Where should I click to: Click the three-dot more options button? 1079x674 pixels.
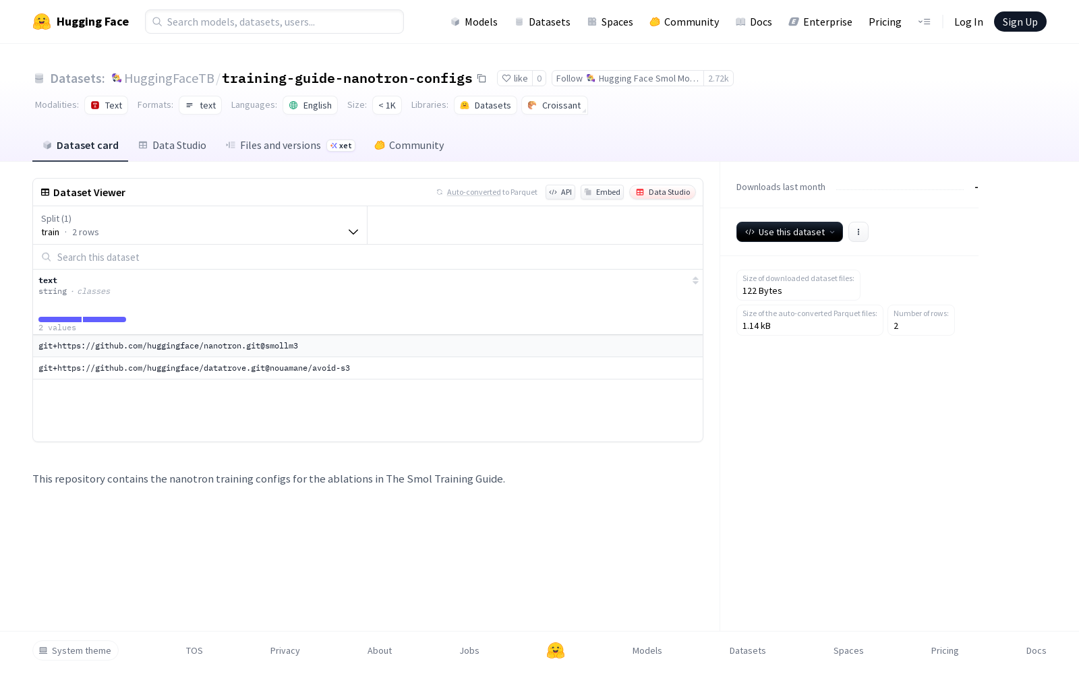(x=858, y=232)
